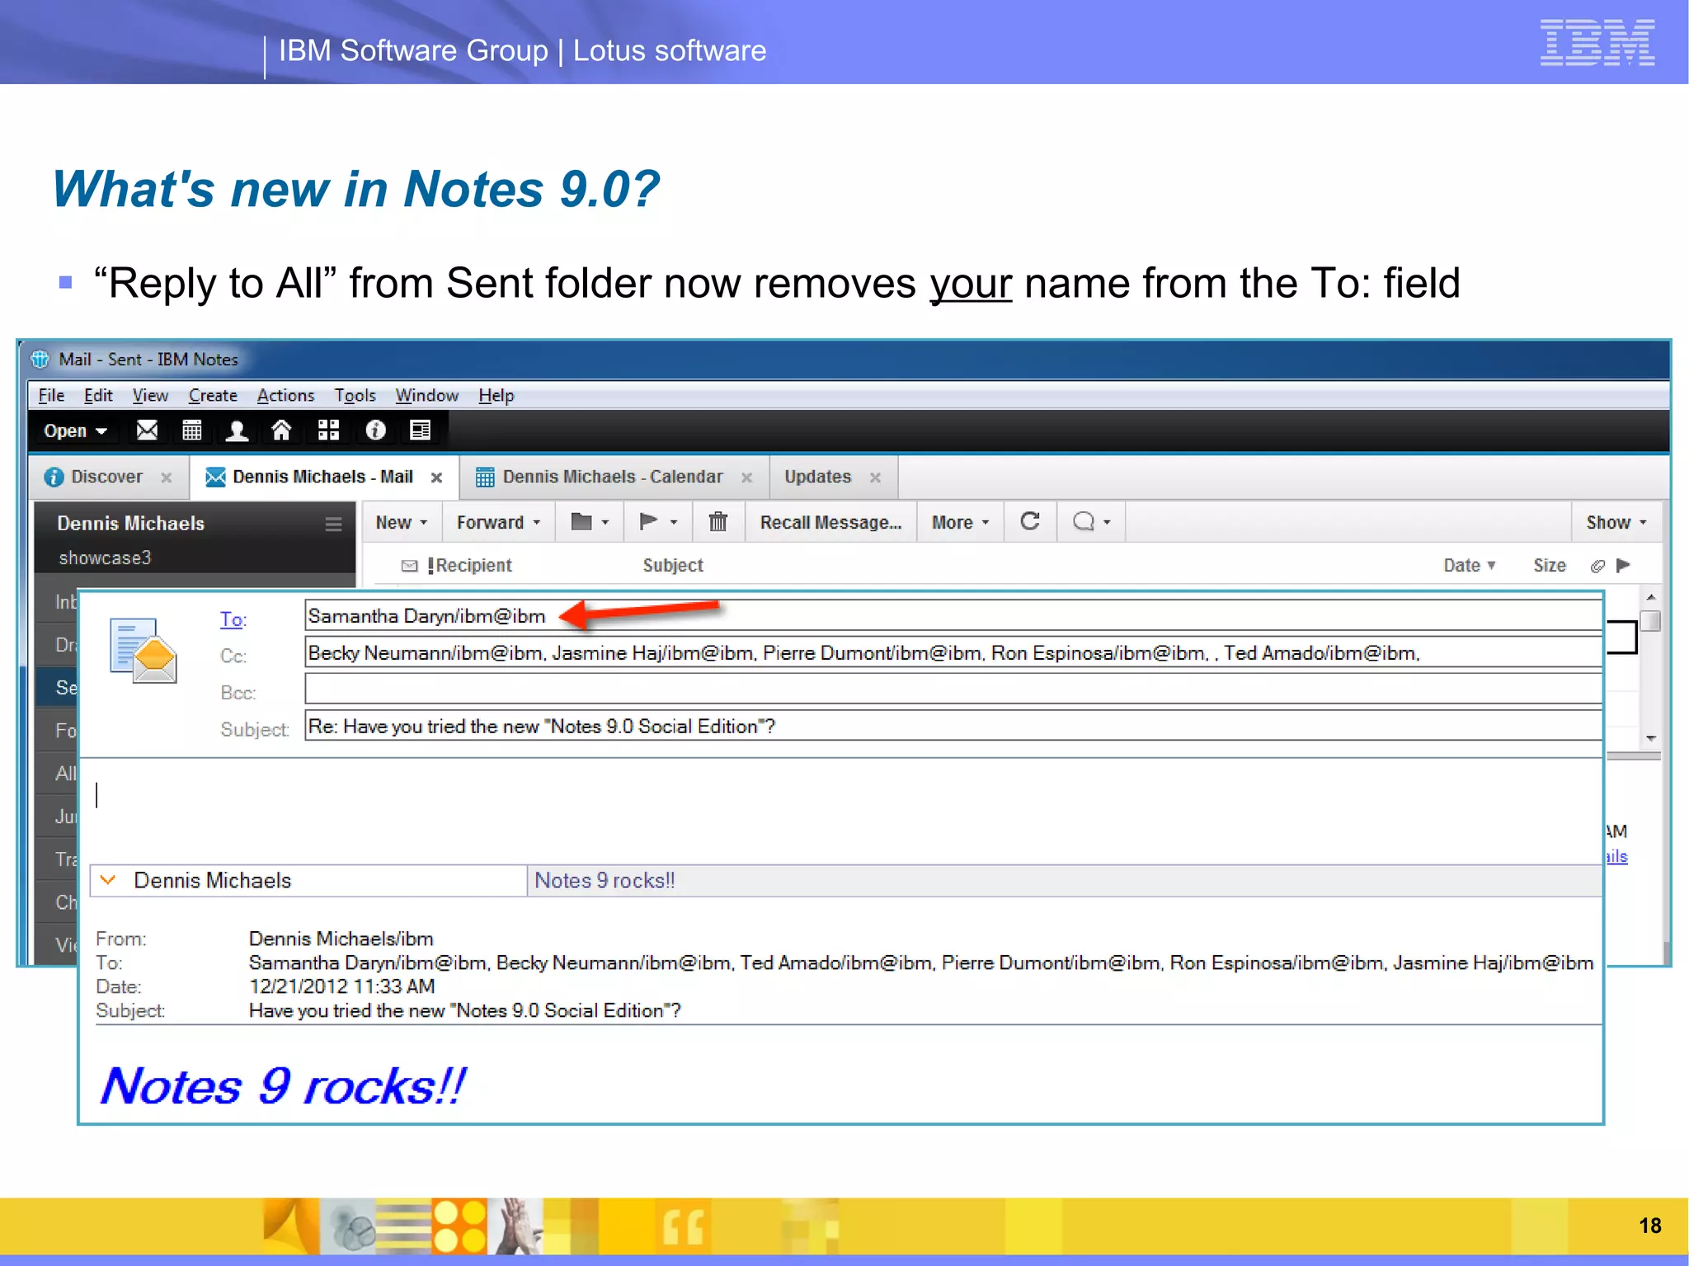Click the mail list scrollbar thumb
The image size is (1689, 1266).
pos(1650,621)
